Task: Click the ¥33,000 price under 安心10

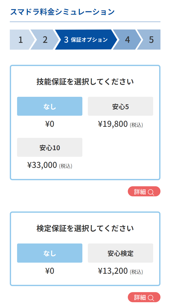Action: tap(42, 165)
